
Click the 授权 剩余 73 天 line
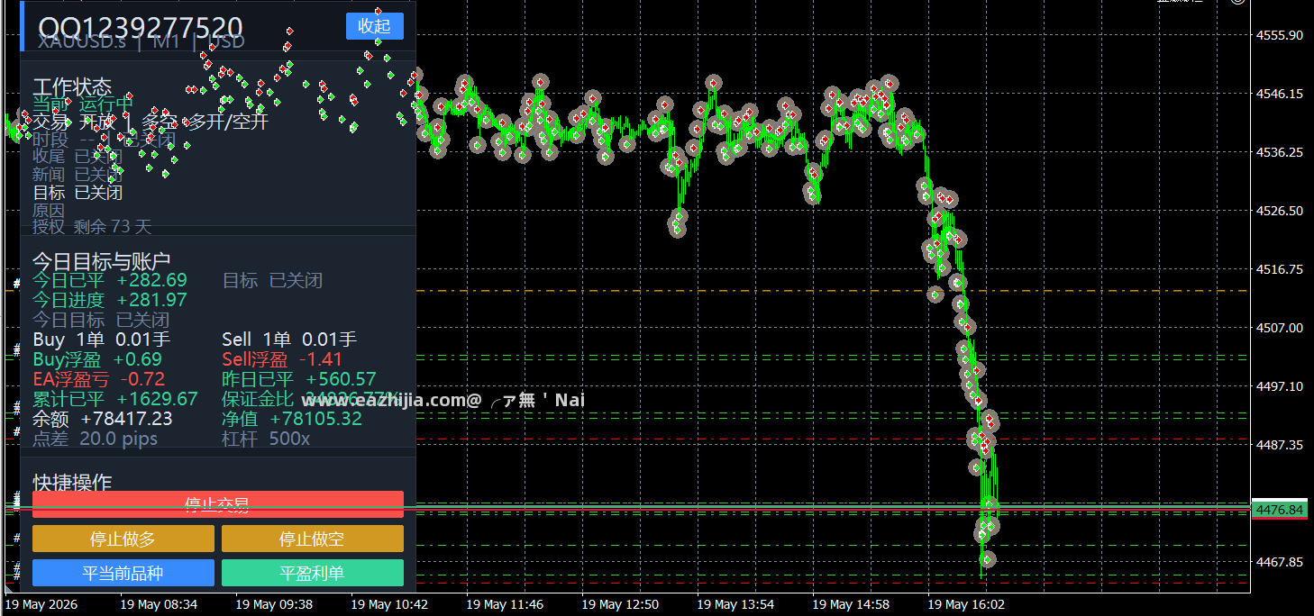pyautogui.click(x=92, y=227)
